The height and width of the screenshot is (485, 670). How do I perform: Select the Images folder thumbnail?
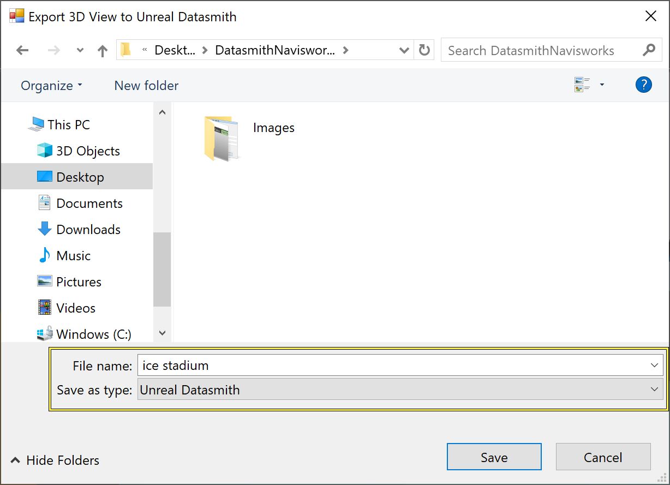coord(221,139)
